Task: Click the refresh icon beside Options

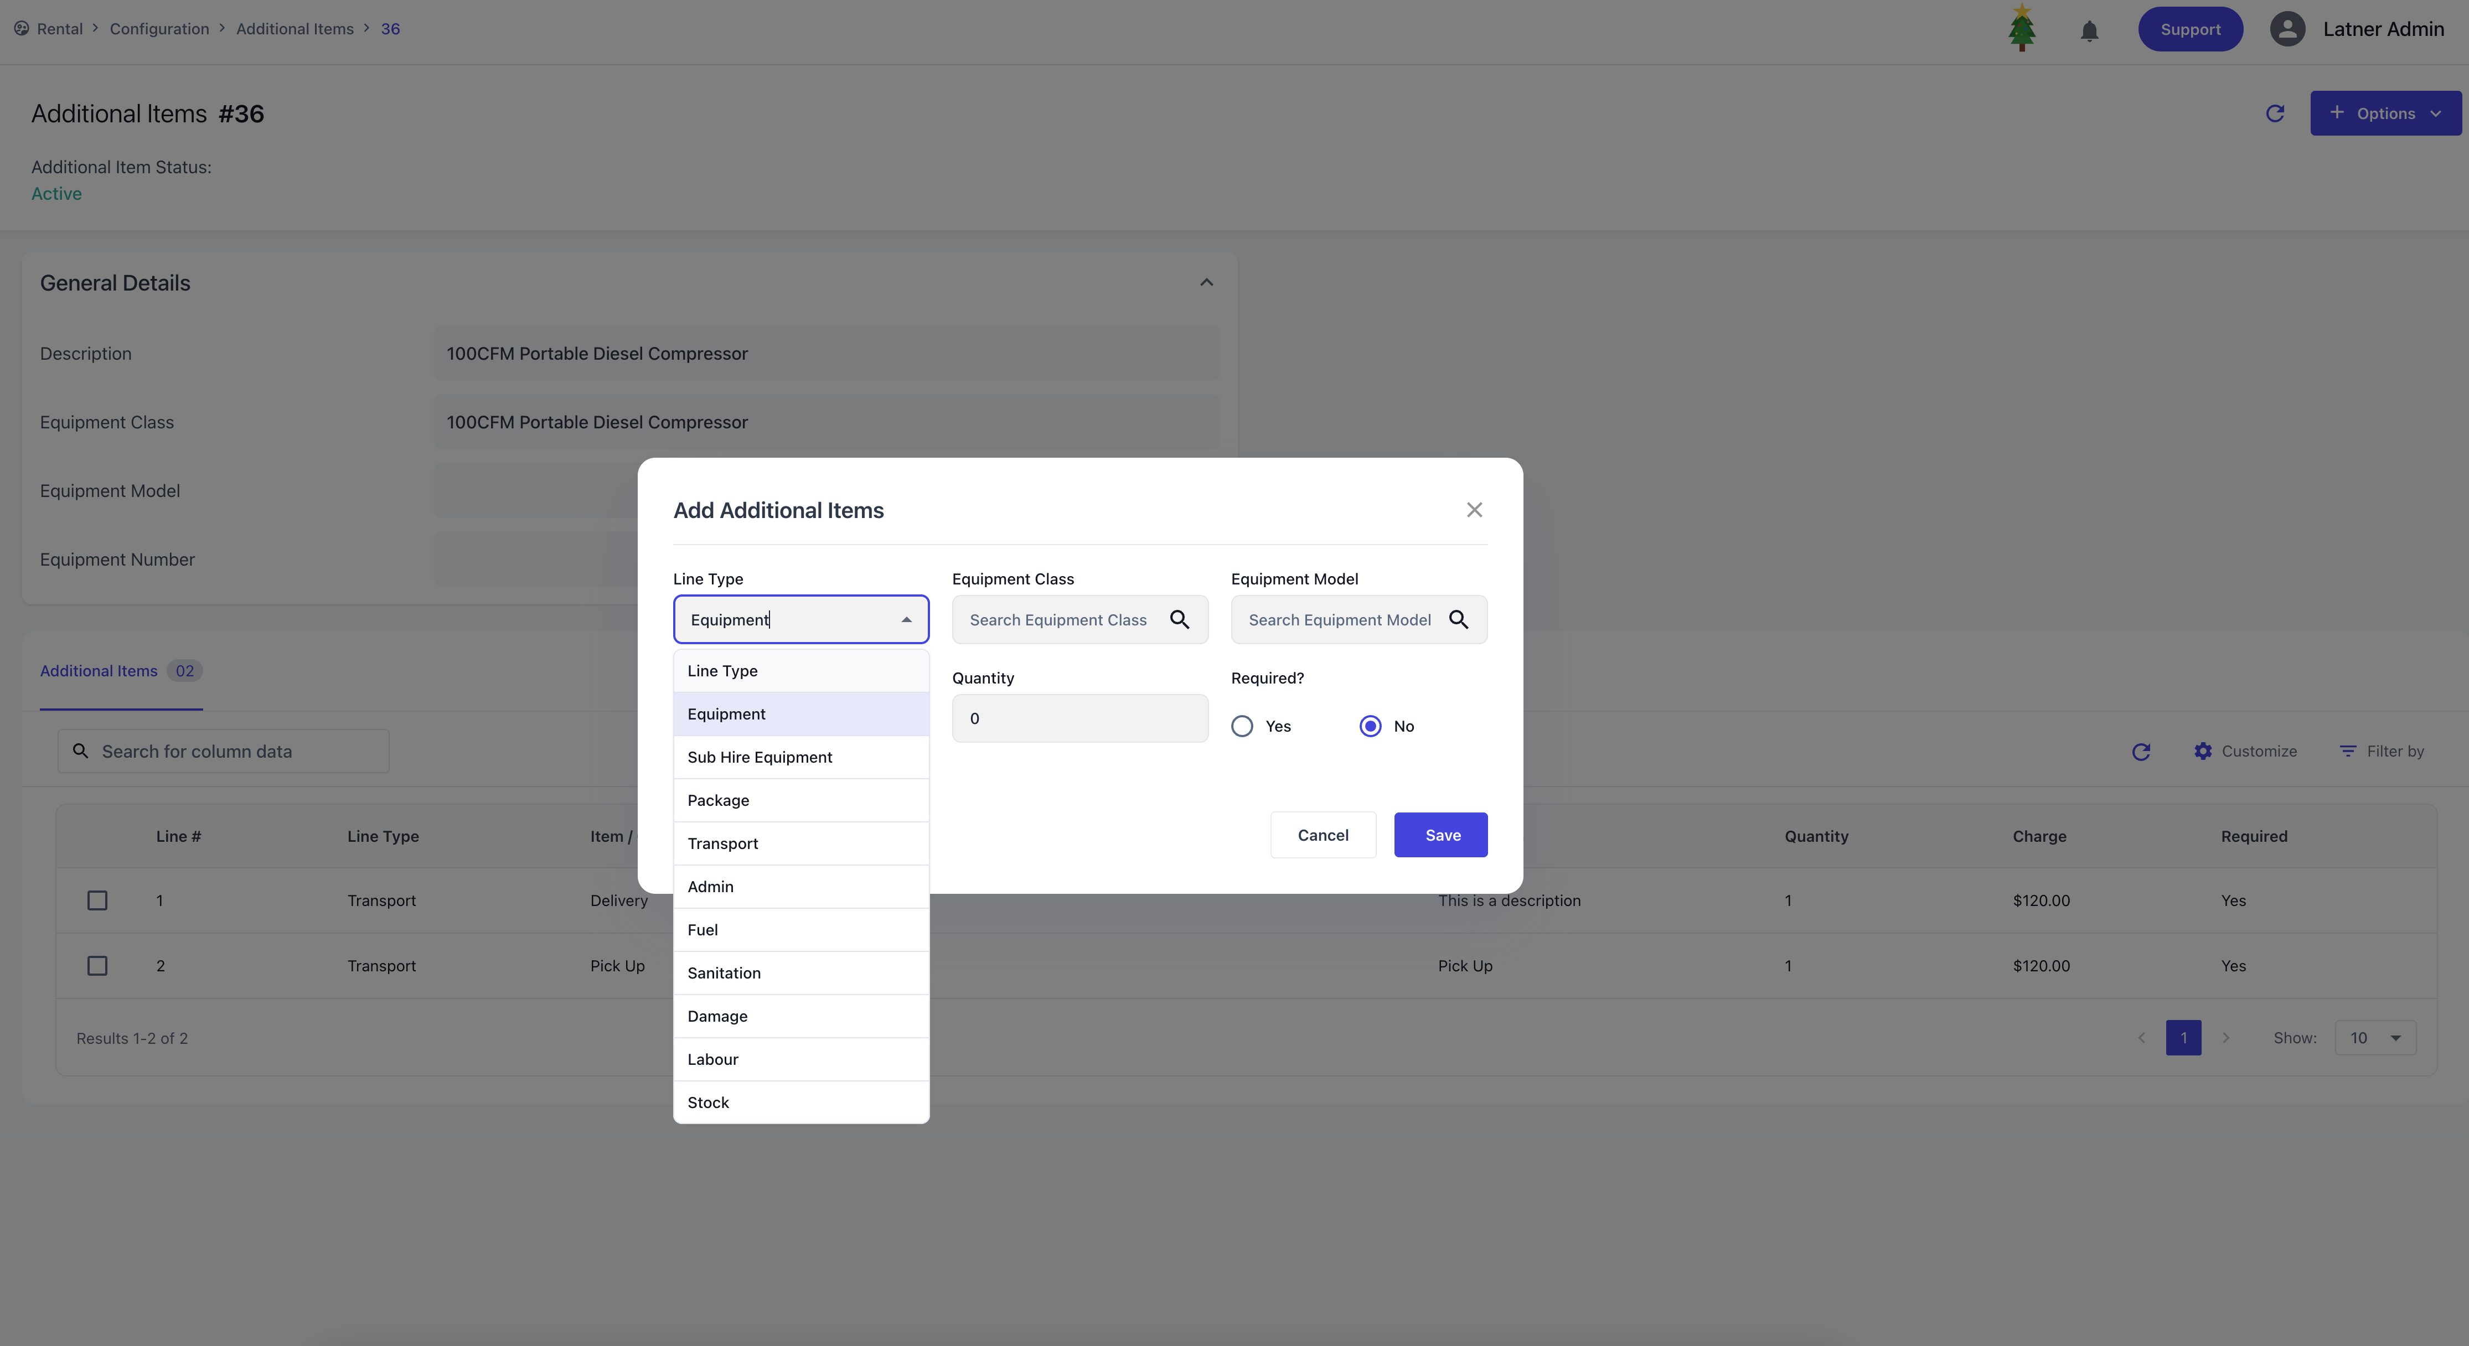Action: pos(2275,113)
